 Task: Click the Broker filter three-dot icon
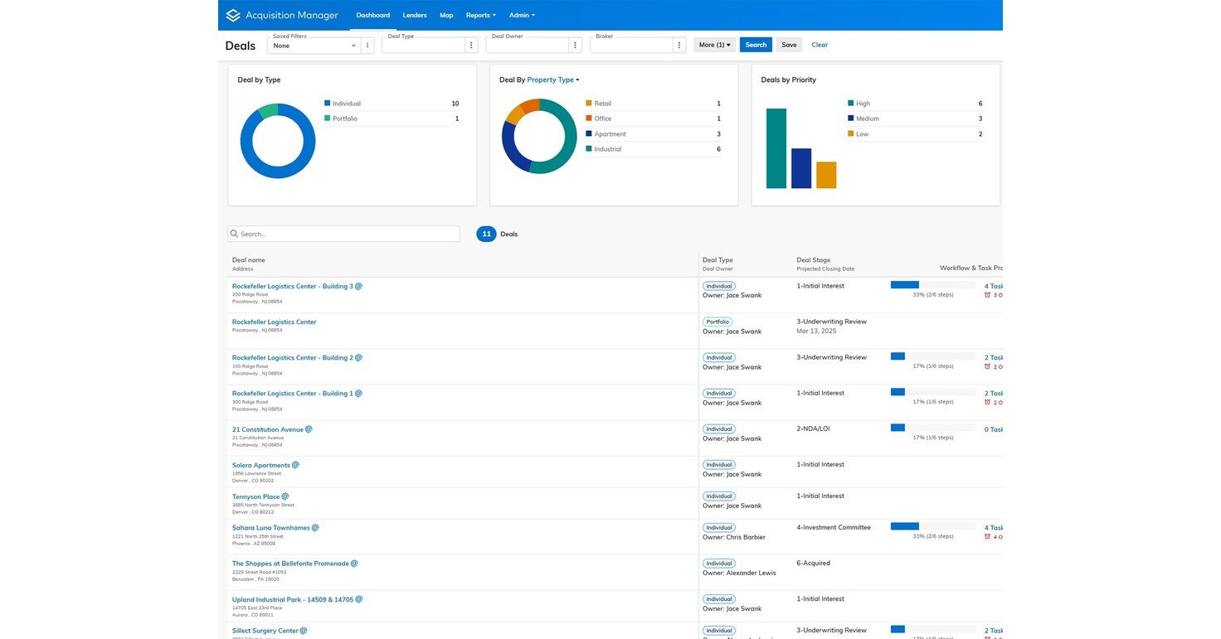pos(679,46)
